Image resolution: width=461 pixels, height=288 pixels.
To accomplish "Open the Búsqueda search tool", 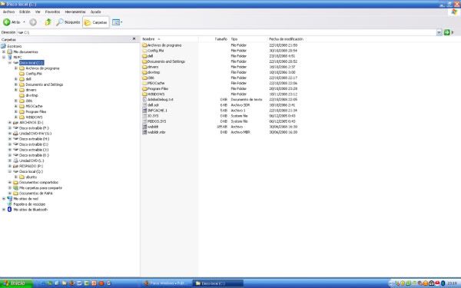I will point(68,22).
